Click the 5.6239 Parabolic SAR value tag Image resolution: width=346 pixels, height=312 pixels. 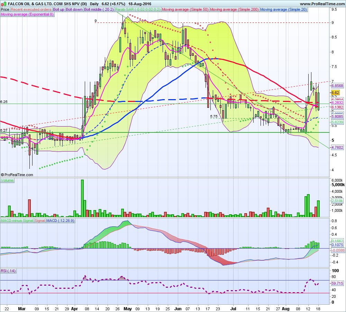pyautogui.click(x=337, y=122)
